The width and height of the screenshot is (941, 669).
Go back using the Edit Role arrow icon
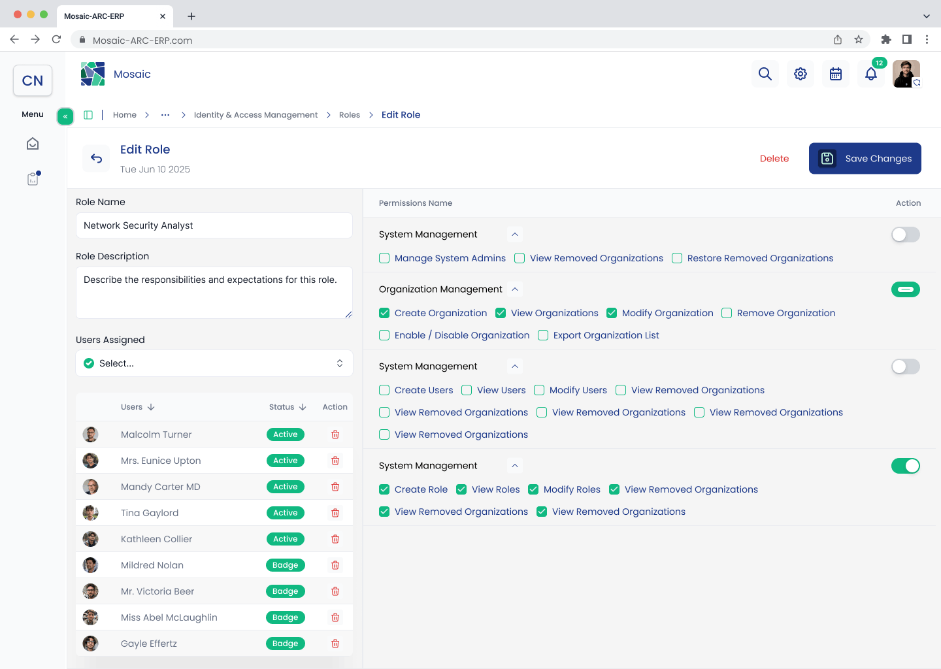point(97,158)
